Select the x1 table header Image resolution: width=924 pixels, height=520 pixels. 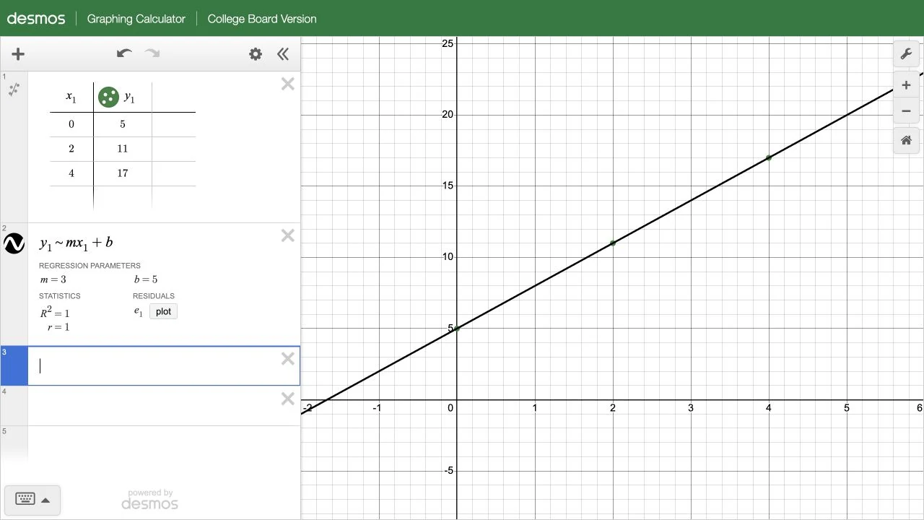coord(71,97)
